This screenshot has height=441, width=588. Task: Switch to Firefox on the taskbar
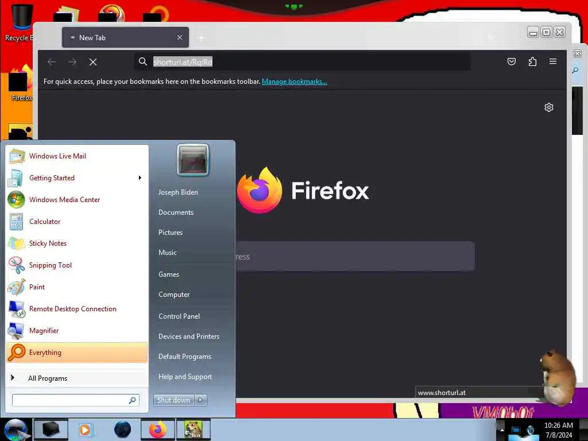coord(157,430)
